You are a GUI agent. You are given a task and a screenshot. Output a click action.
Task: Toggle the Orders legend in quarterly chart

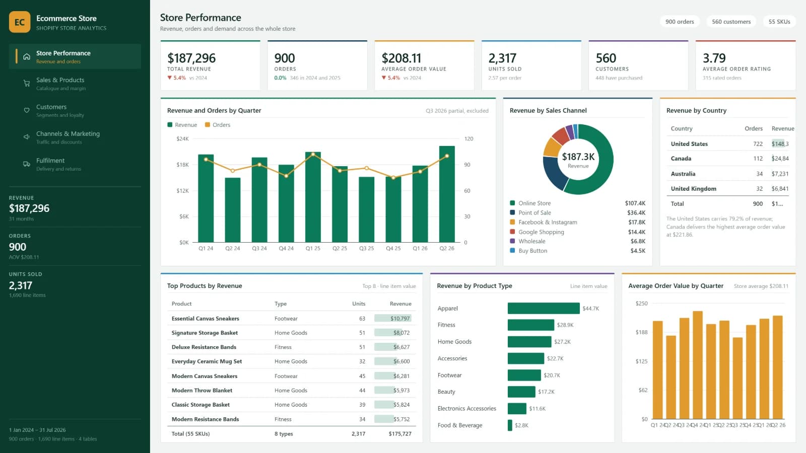[218, 125]
